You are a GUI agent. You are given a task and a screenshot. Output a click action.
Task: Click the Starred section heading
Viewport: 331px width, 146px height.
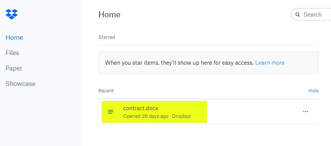[x=106, y=37]
